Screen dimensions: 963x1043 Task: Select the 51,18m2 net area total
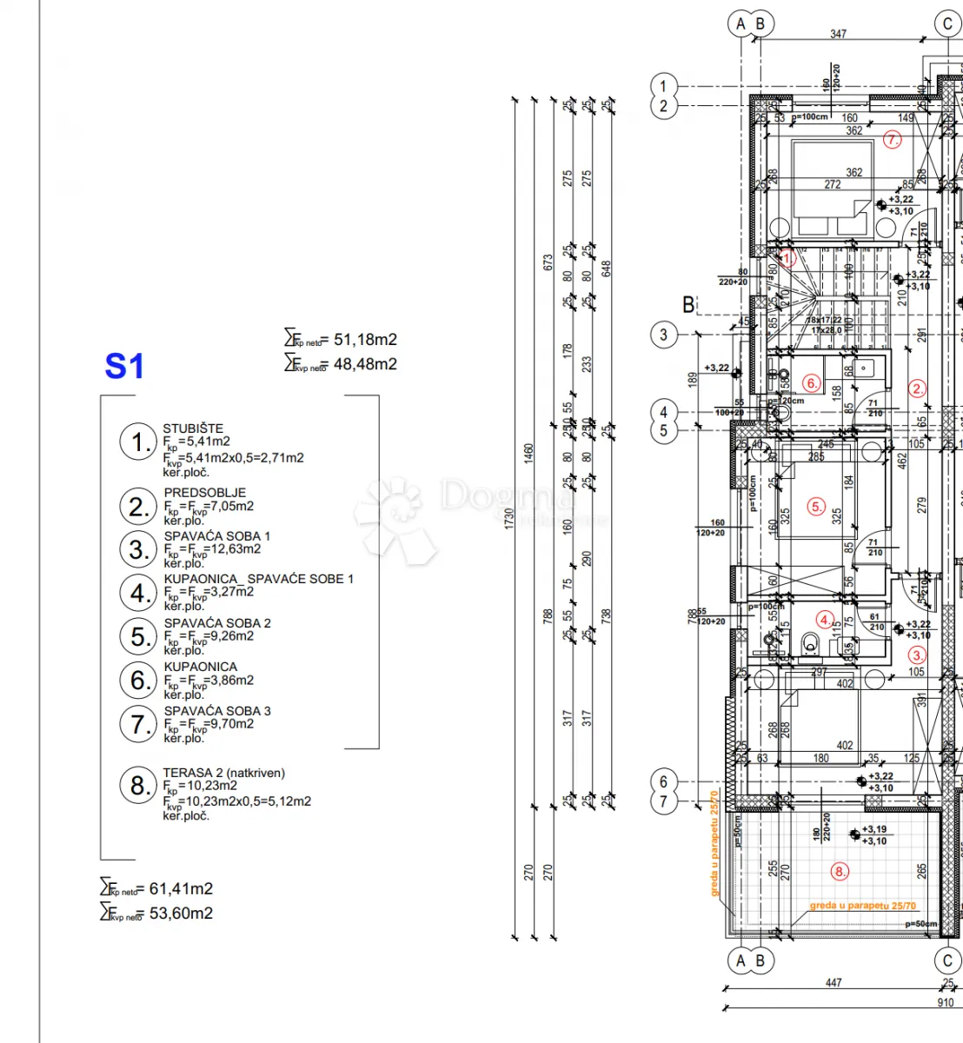click(365, 340)
